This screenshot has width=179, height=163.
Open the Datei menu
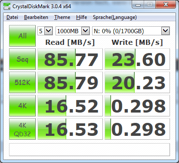point(12,17)
